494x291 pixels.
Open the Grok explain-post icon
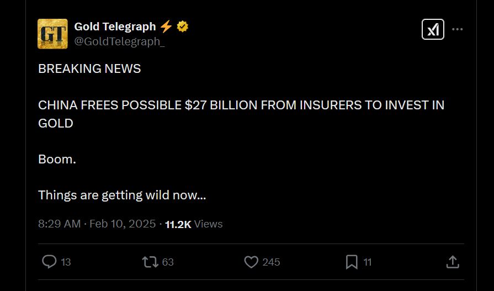coord(433,29)
